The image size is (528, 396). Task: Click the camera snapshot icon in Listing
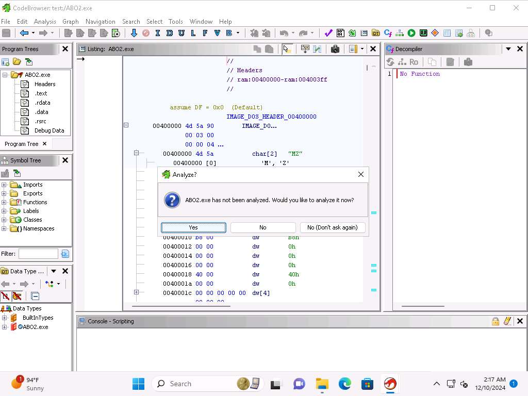pyautogui.click(x=335, y=49)
